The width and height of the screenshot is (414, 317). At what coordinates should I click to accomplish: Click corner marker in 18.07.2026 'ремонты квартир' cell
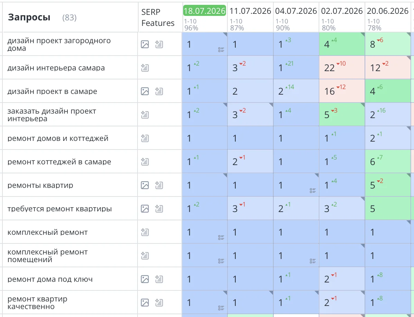[225, 175]
